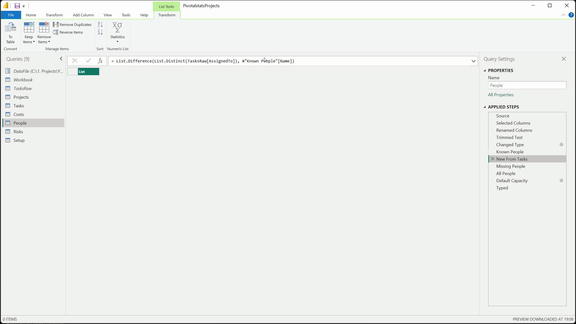The width and height of the screenshot is (576, 324).
Task: Delete the New From Tasks step
Action: pos(492,159)
